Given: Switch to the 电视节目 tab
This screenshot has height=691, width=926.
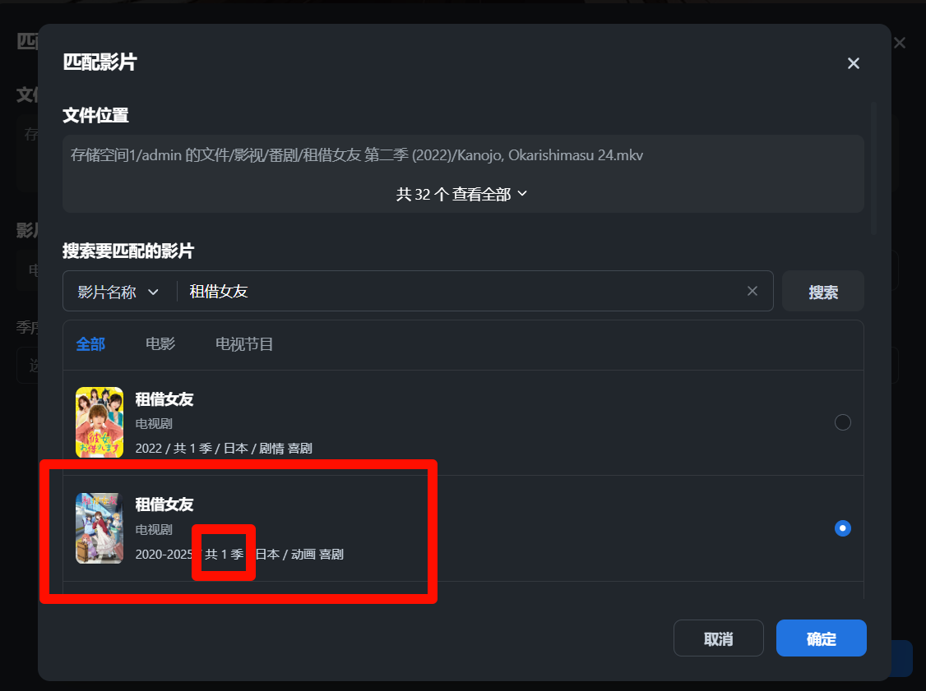Looking at the screenshot, I should click(x=244, y=344).
